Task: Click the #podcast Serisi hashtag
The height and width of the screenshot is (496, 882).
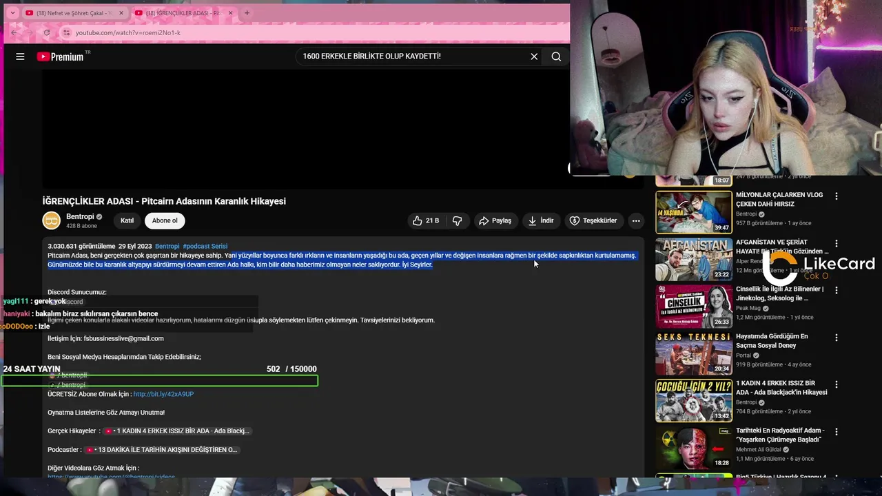Action: click(205, 246)
